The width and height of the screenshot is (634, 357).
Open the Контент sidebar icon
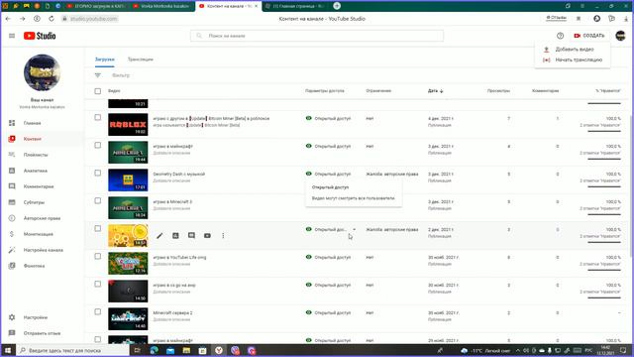12,139
